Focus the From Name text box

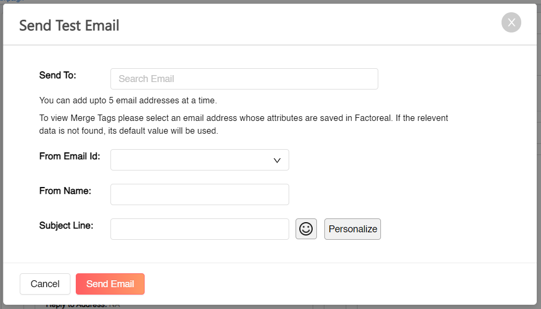tap(199, 194)
